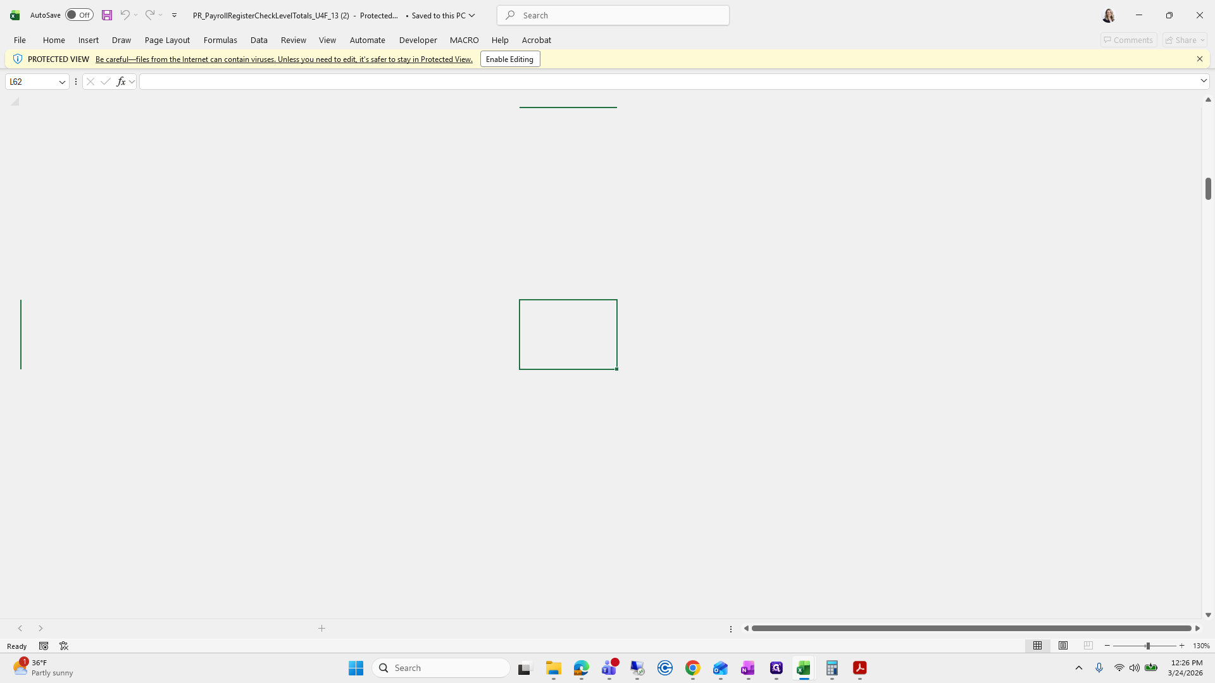Image resolution: width=1215 pixels, height=683 pixels.
Task: Toggle the AutoSave switch
Action: [x=79, y=15]
